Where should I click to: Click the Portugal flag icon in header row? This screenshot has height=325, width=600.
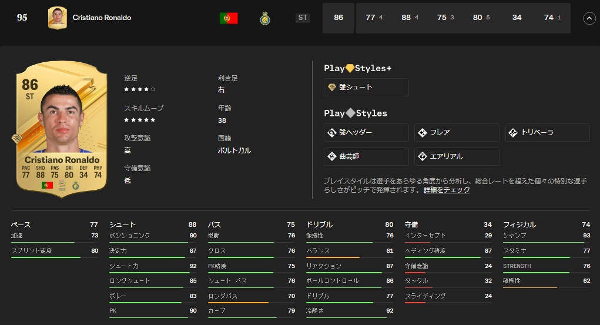tap(229, 18)
